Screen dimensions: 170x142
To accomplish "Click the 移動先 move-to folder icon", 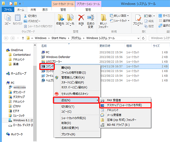I will 61,18.
